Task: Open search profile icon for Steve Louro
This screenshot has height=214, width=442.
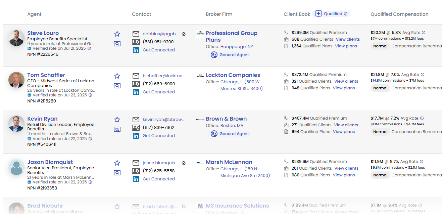Action: pos(117,44)
